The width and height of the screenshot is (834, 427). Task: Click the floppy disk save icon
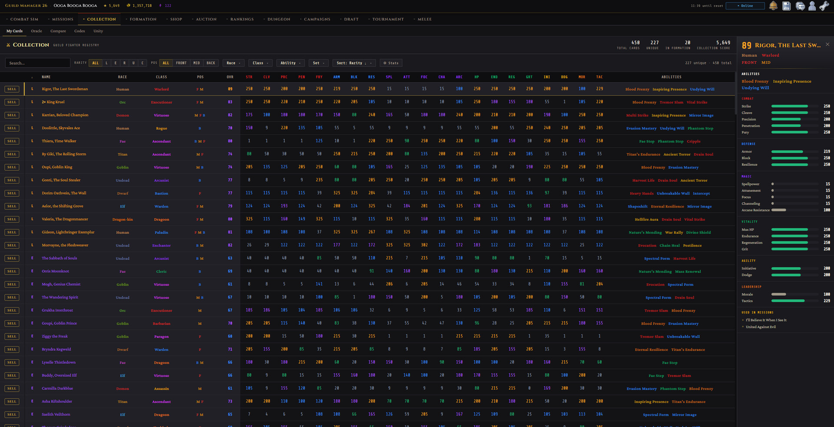(786, 6)
